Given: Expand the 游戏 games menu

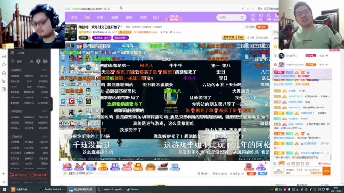Looking at the screenshot, I should 129,17.
